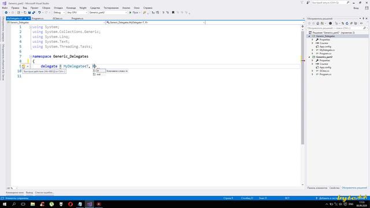Open the Вывод bottom tab
The height and width of the screenshot is (208, 370).
pos(29,192)
